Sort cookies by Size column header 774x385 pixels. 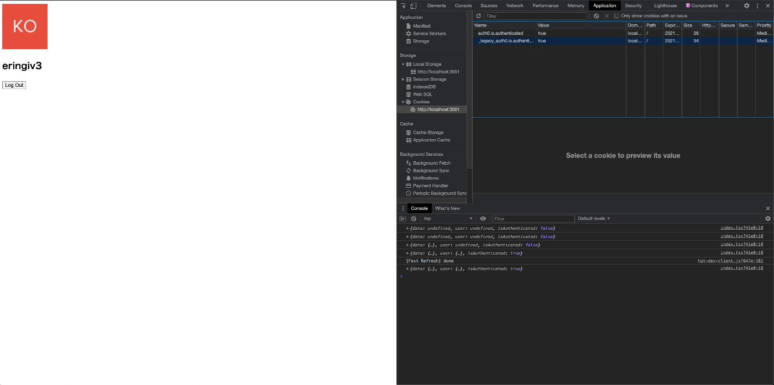point(691,25)
